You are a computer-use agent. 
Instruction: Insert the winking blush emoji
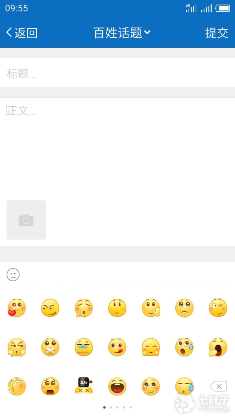(x=218, y=308)
